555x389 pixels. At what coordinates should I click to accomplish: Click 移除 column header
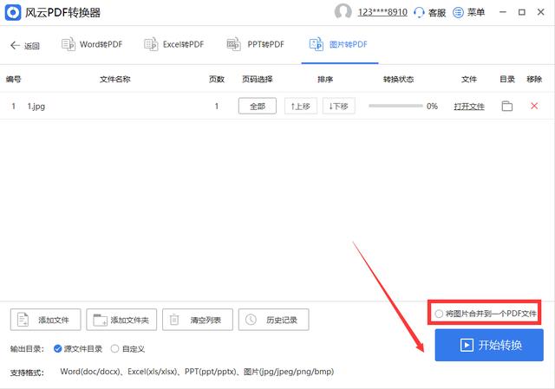pyautogui.click(x=534, y=79)
